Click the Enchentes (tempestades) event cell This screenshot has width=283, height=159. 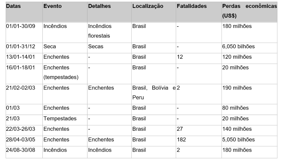point(65,74)
